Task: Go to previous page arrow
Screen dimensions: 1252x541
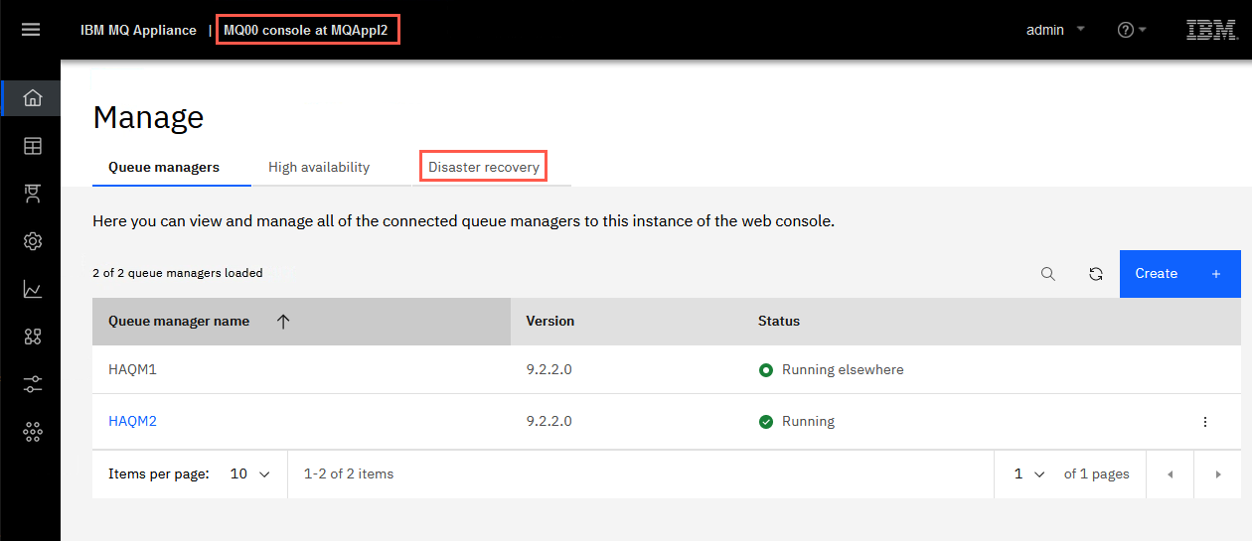Action: click(1171, 474)
